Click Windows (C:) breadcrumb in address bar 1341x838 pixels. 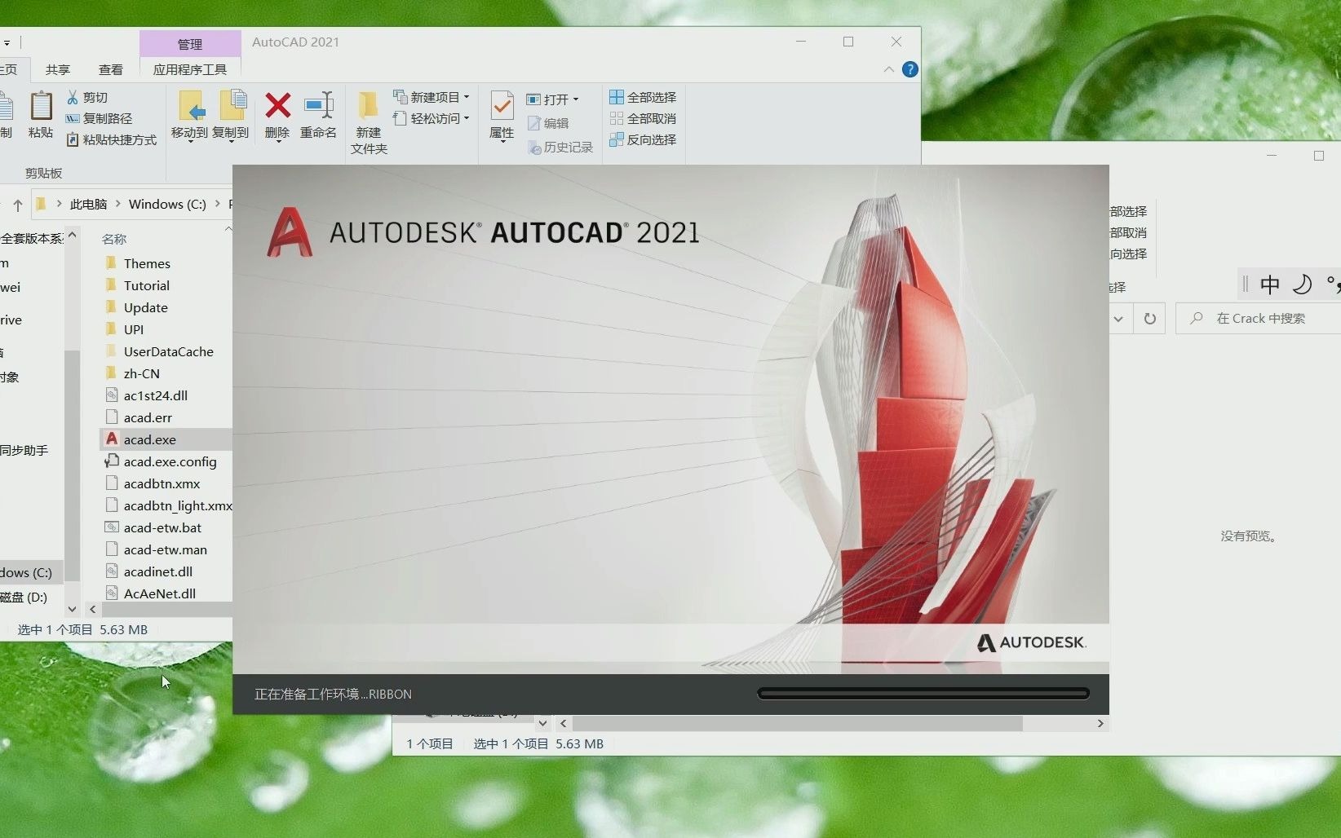pyautogui.click(x=167, y=204)
